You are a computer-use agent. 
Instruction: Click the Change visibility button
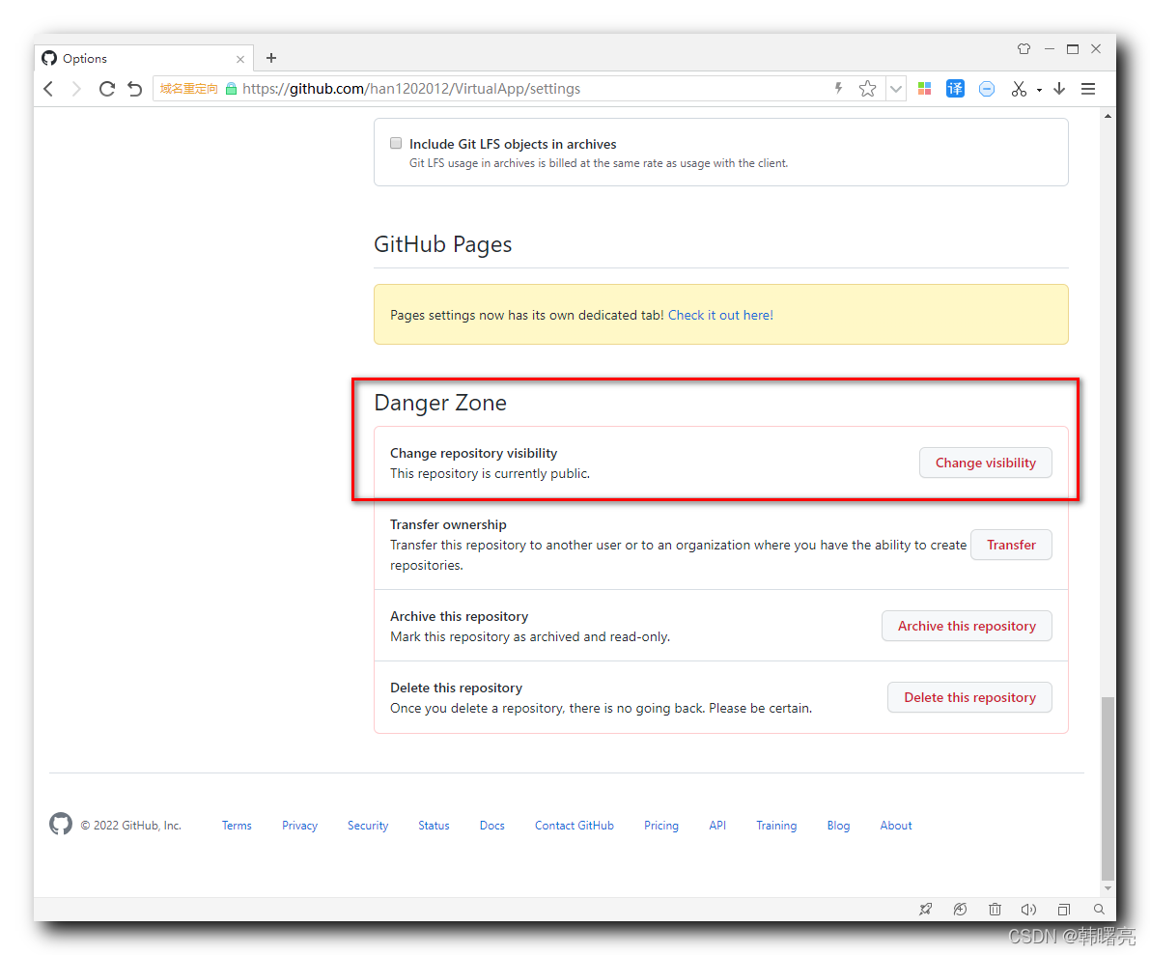point(985,463)
